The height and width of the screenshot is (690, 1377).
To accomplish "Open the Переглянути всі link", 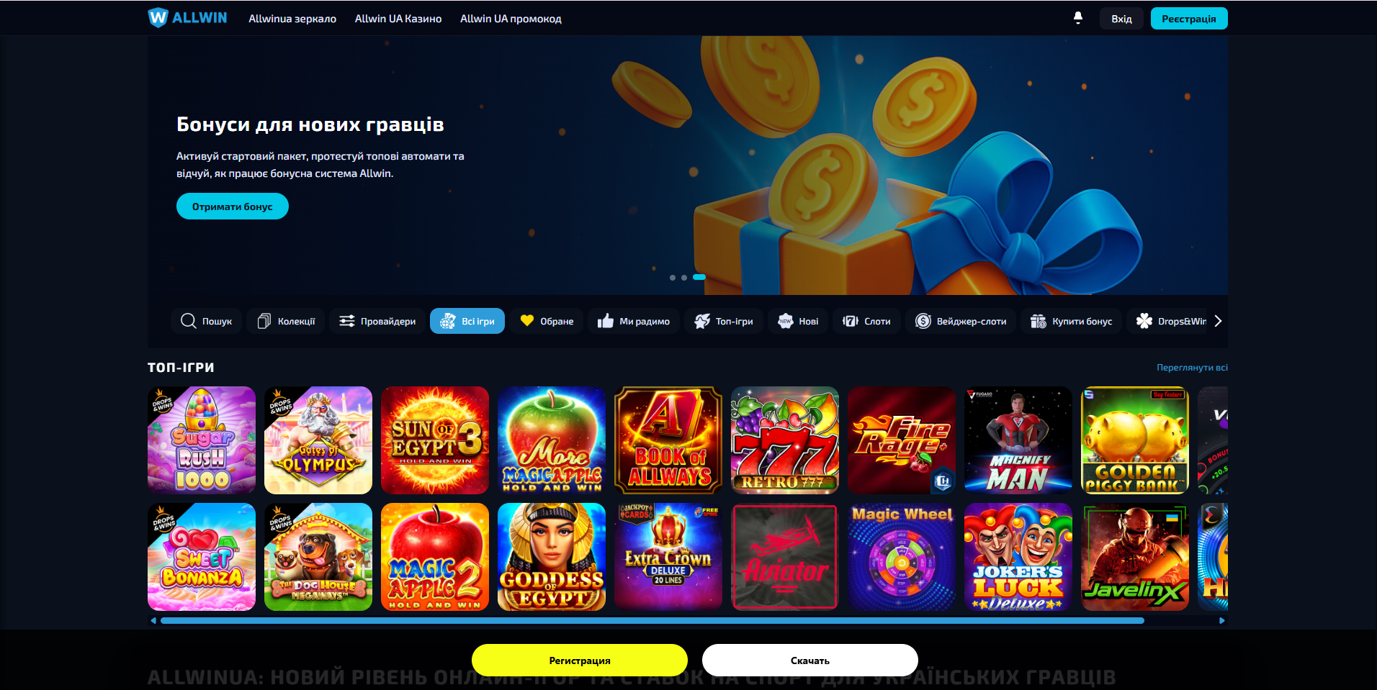I will click(1192, 368).
